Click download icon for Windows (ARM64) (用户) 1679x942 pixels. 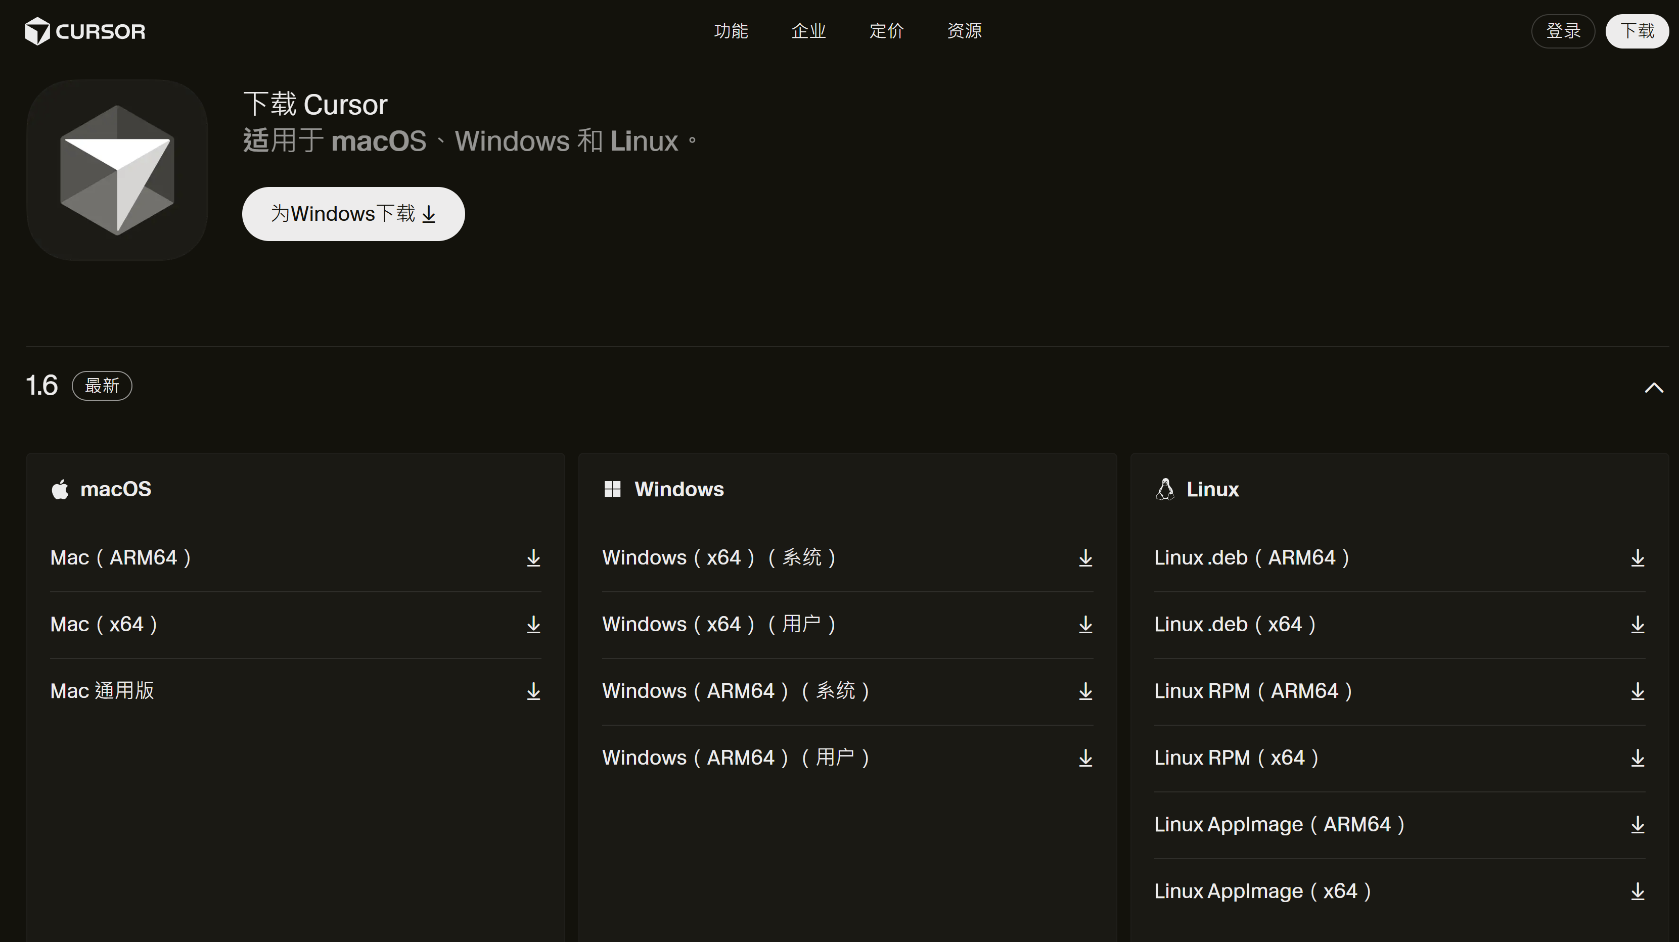point(1085,758)
